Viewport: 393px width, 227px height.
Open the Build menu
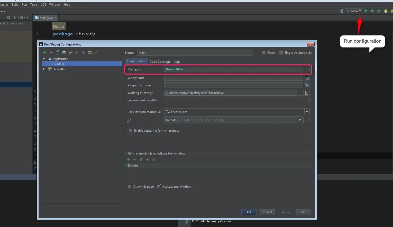click(15, 5)
